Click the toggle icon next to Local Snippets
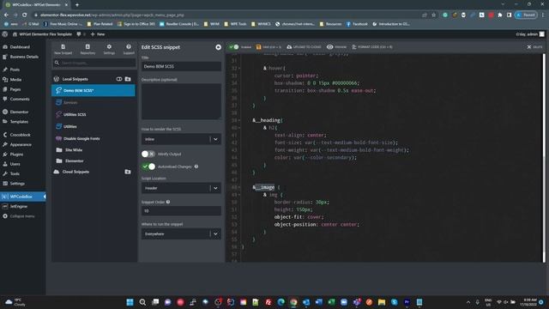Viewport: 549px width, 309px height. [119, 79]
